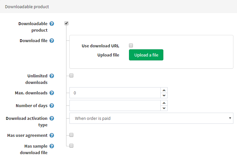Click help icon beside Download file
The image size is (237, 161).
pyautogui.click(x=52, y=41)
